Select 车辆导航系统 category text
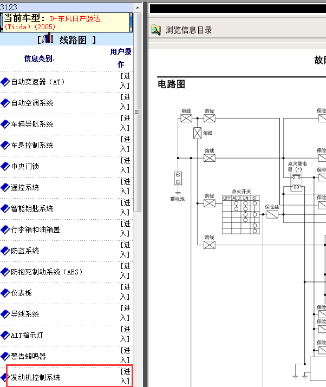 32,124
